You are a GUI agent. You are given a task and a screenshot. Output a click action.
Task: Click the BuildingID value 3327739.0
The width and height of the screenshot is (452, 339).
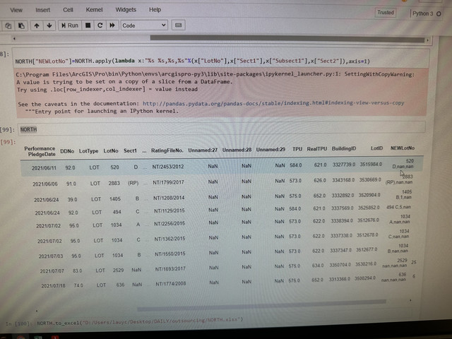(x=344, y=165)
